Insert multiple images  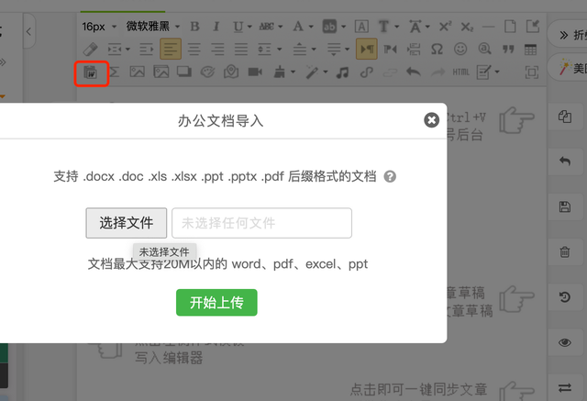click(161, 72)
